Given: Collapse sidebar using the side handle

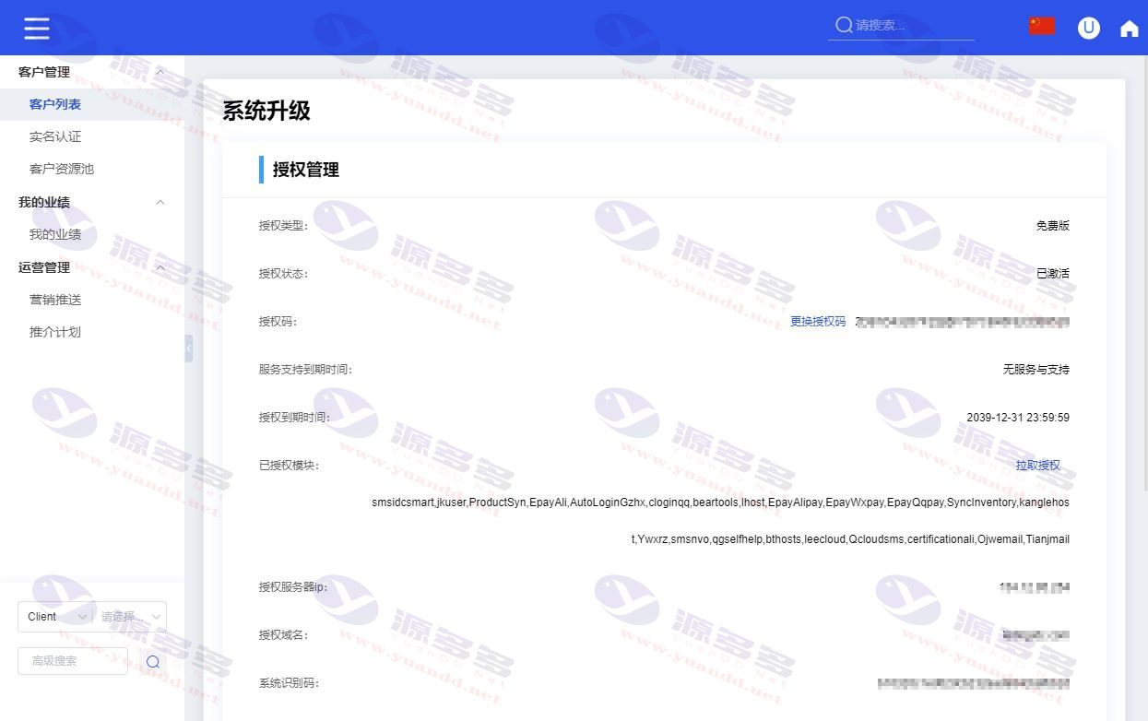Looking at the screenshot, I should tap(189, 349).
